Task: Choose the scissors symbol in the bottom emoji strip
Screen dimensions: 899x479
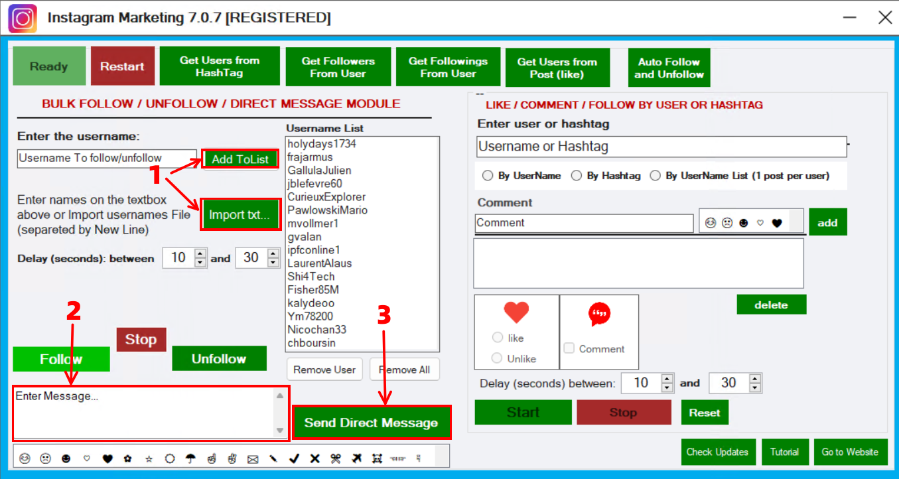Action: (x=336, y=458)
